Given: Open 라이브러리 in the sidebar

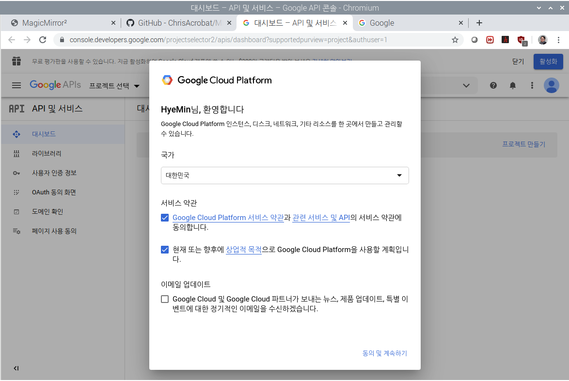Looking at the screenshot, I should (63, 154).
